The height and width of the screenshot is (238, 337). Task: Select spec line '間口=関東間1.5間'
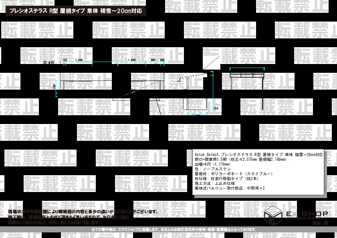tap(240, 160)
